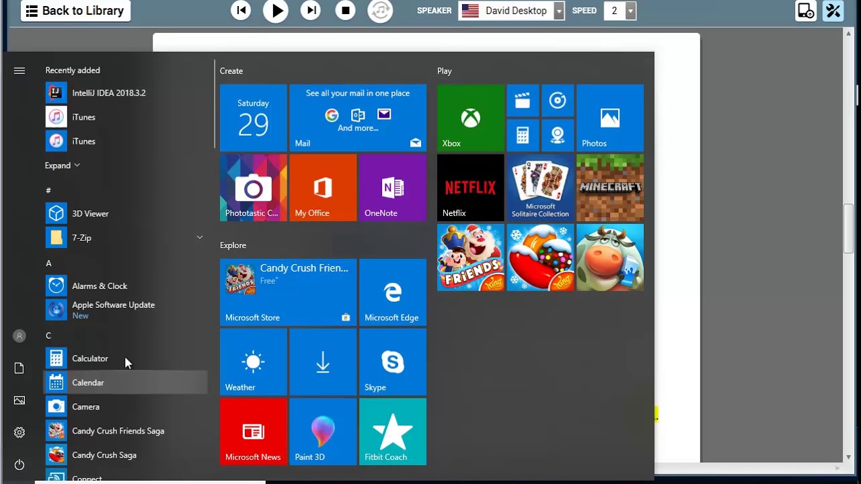Open the Xbox tile
Image resolution: width=861 pixels, height=484 pixels.
pos(470,118)
